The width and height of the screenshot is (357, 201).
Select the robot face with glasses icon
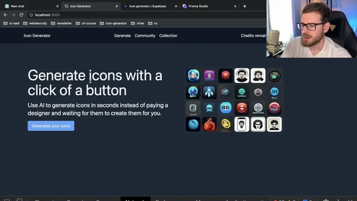209,108
